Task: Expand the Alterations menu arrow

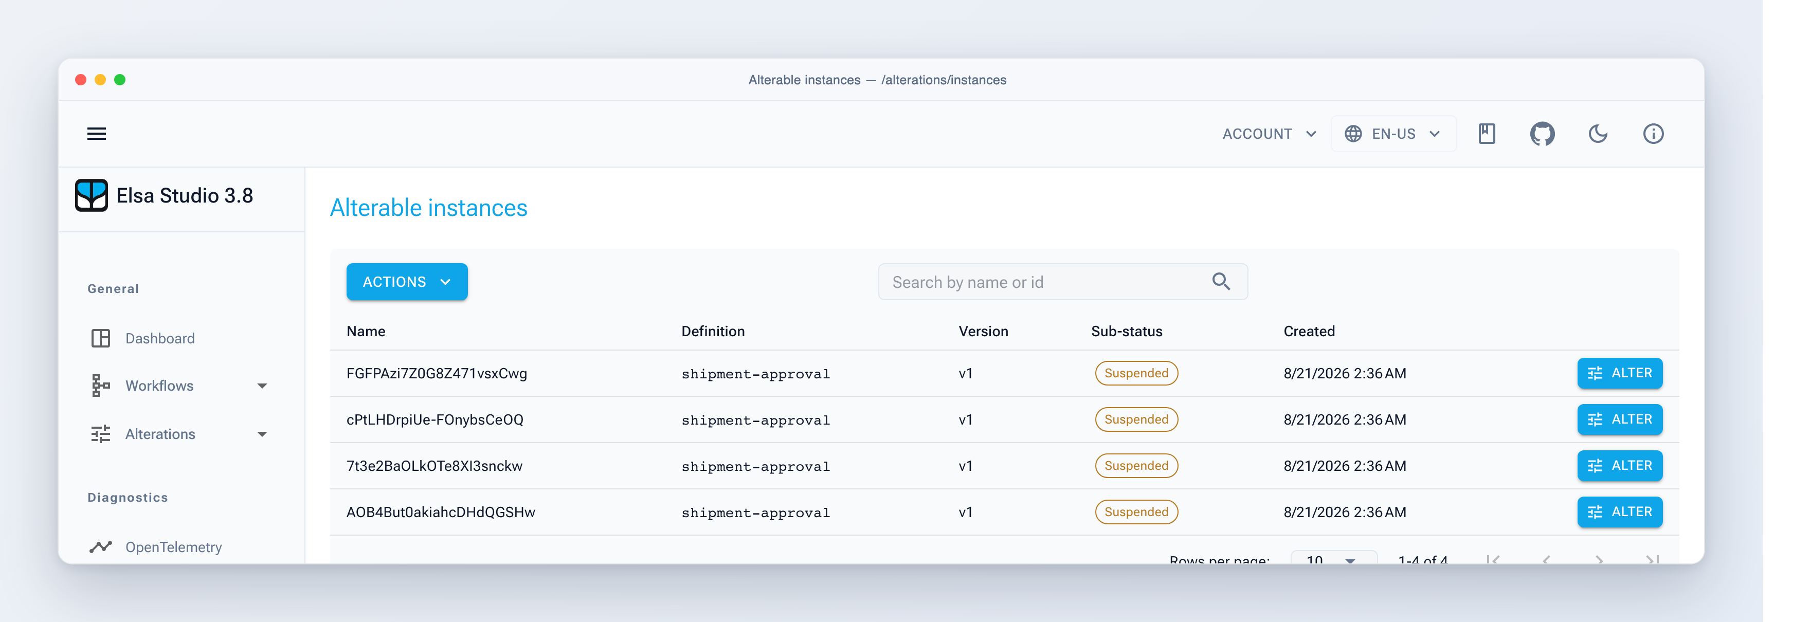Action: [x=262, y=434]
